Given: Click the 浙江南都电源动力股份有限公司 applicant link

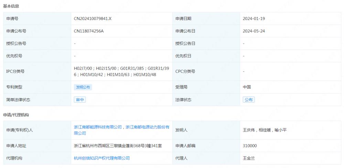Looking at the screenshot, I should pos(147,127).
